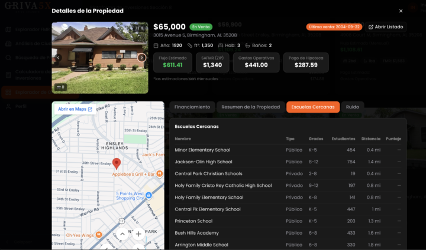This screenshot has height=250, width=426.
Task: Click the GRIVA5X logo
Action: [28, 6]
